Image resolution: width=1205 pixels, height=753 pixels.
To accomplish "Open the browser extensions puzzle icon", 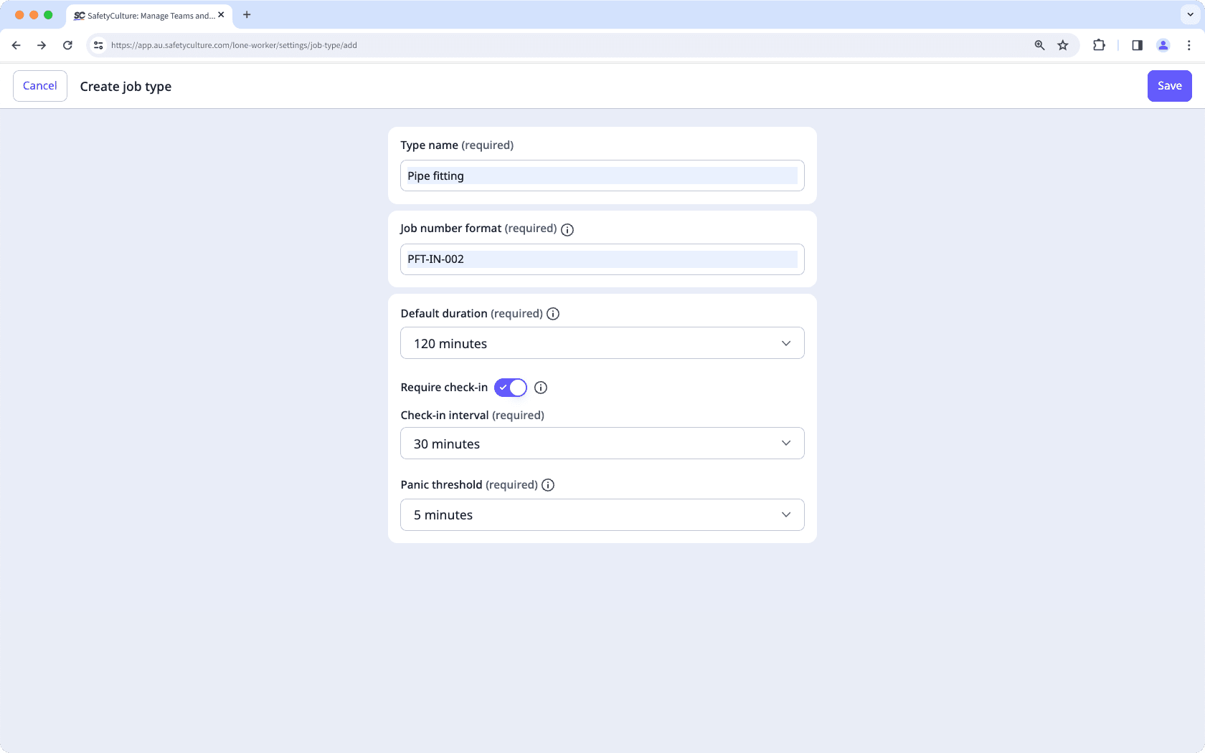I will click(1098, 44).
